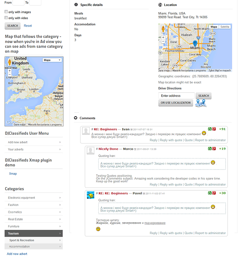Expand the Accommodation subcategory arrow
242x260 pixels.
pos(60,246)
